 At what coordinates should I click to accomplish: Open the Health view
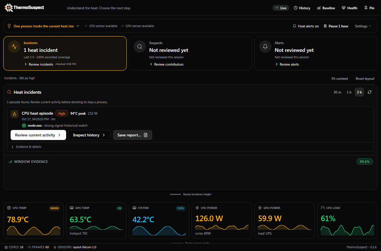click(349, 8)
